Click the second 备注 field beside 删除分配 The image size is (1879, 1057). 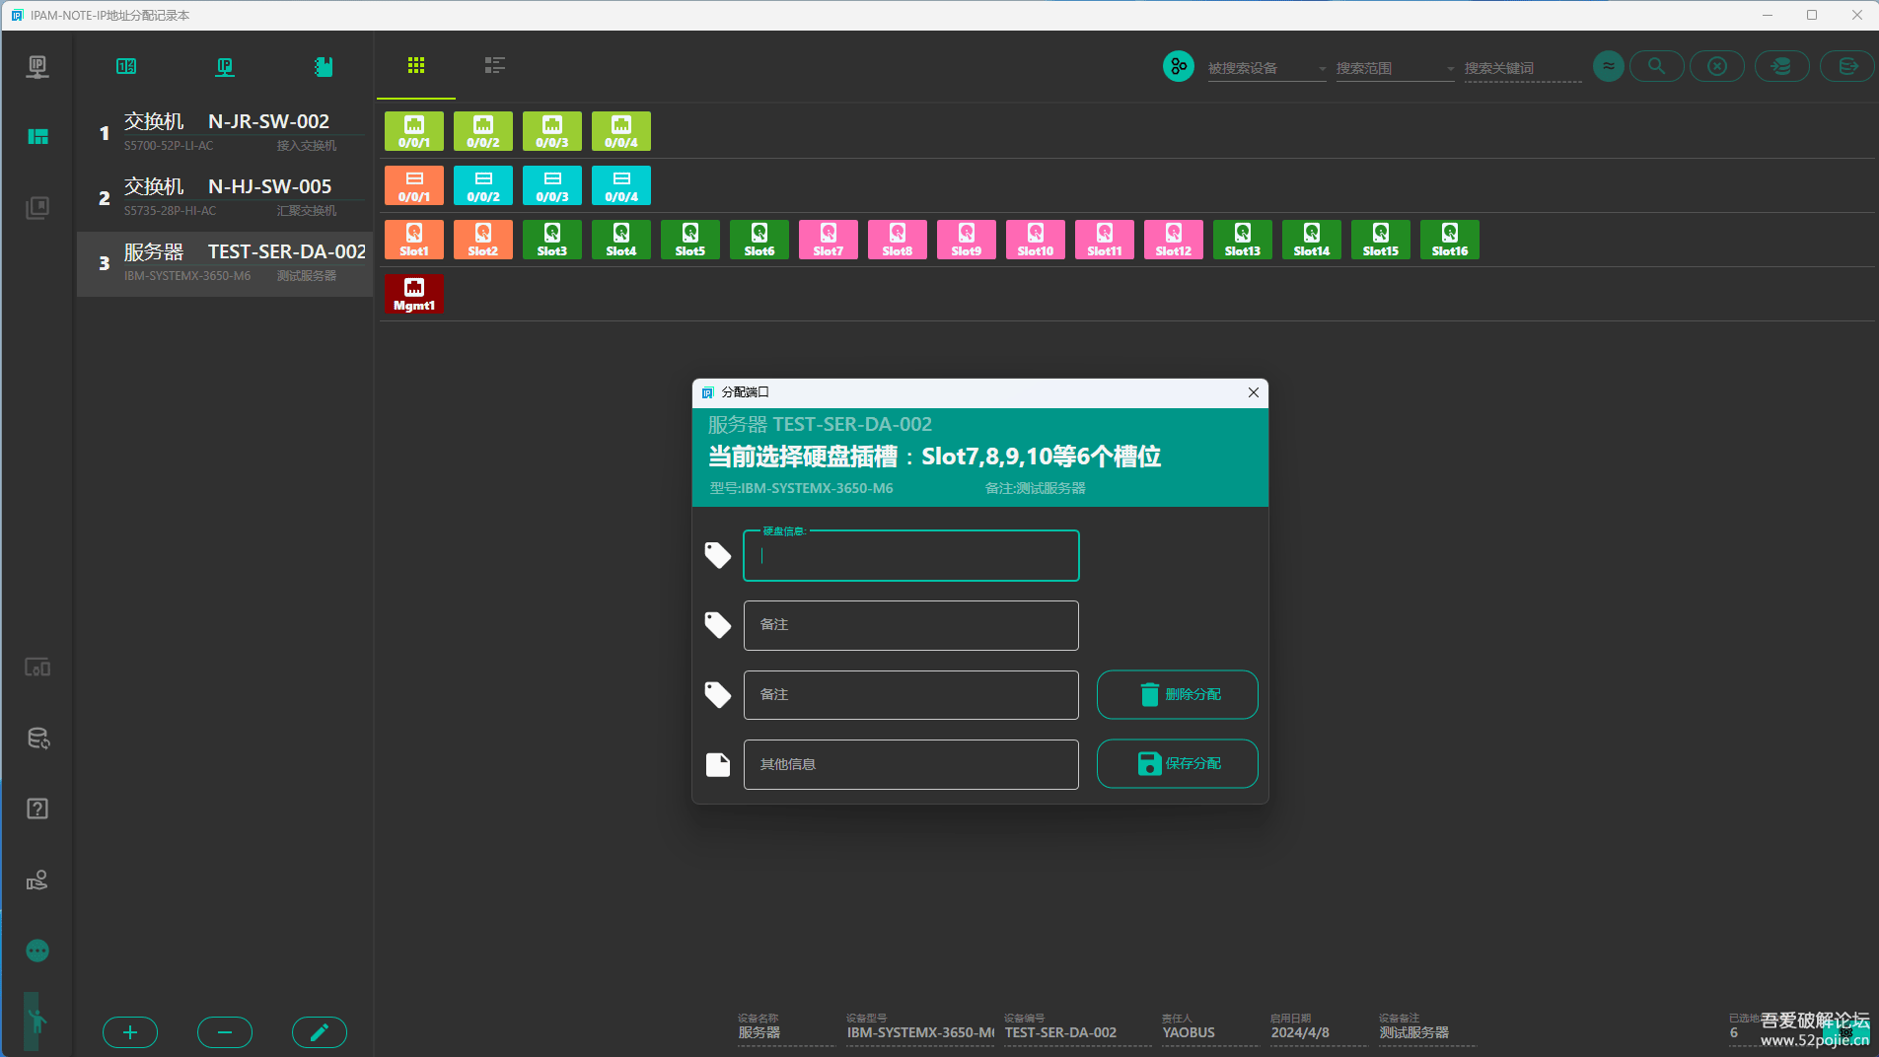pyautogui.click(x=911, y=695)
